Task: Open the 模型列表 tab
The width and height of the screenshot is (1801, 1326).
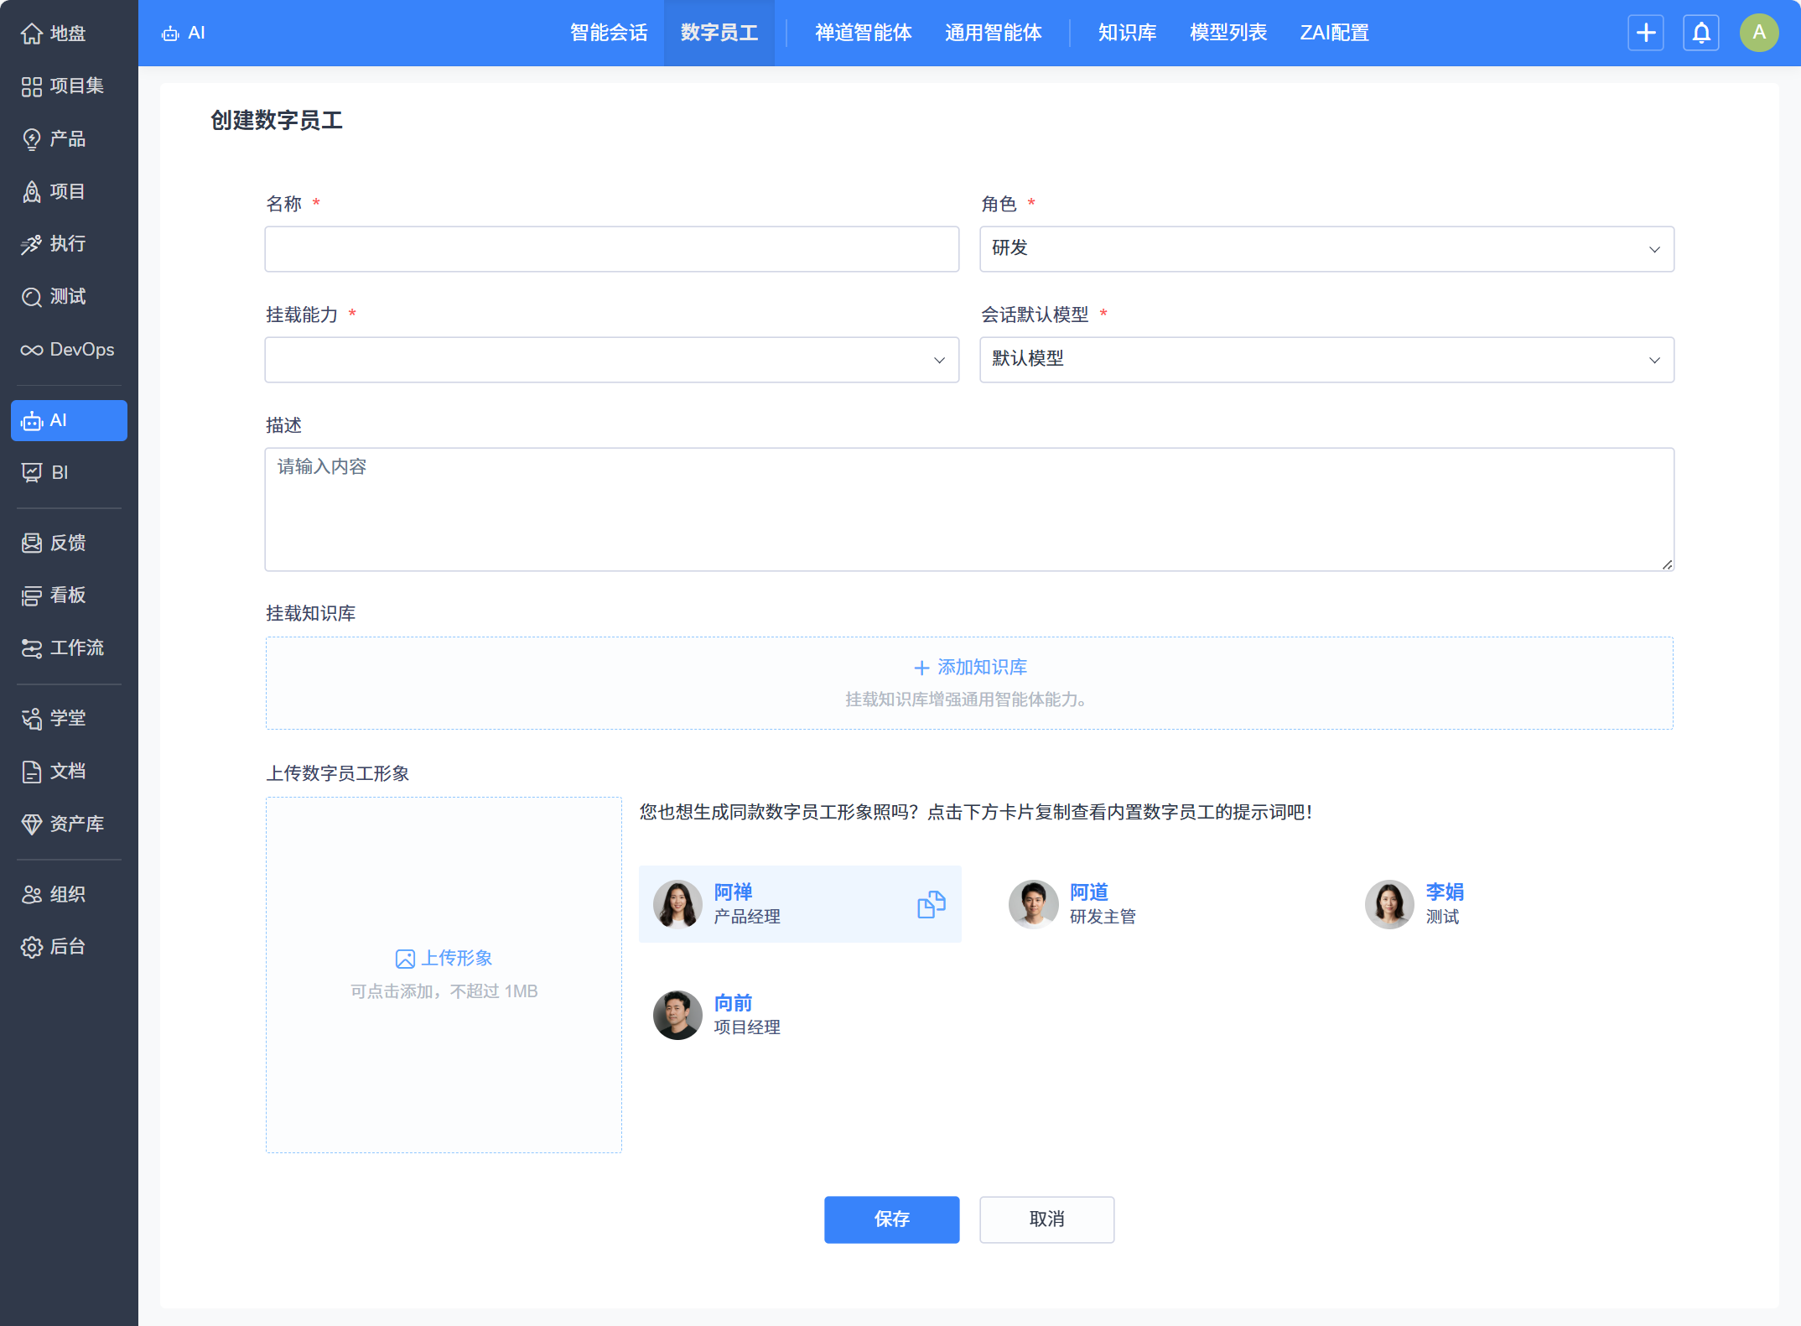Action: pyautogui.click(x=1227, y=33)
